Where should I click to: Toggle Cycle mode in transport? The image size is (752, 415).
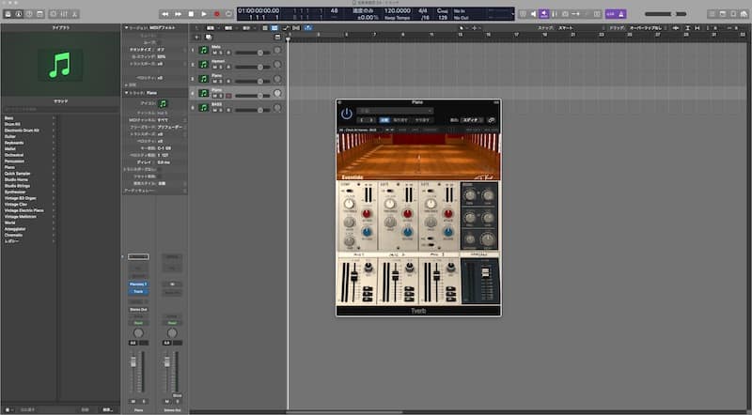229,14
